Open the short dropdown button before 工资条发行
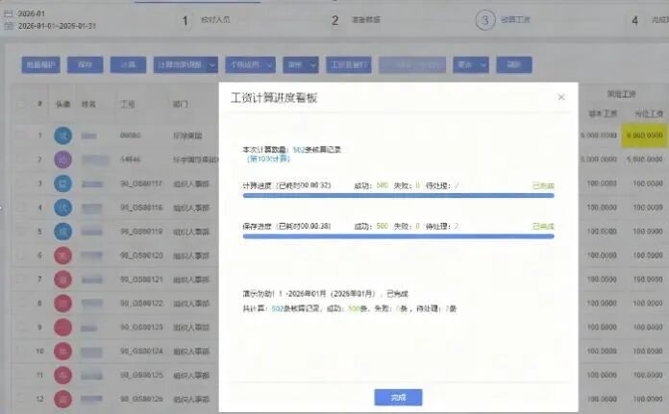The height and width of the screenshot is (414, 669). 300,64
